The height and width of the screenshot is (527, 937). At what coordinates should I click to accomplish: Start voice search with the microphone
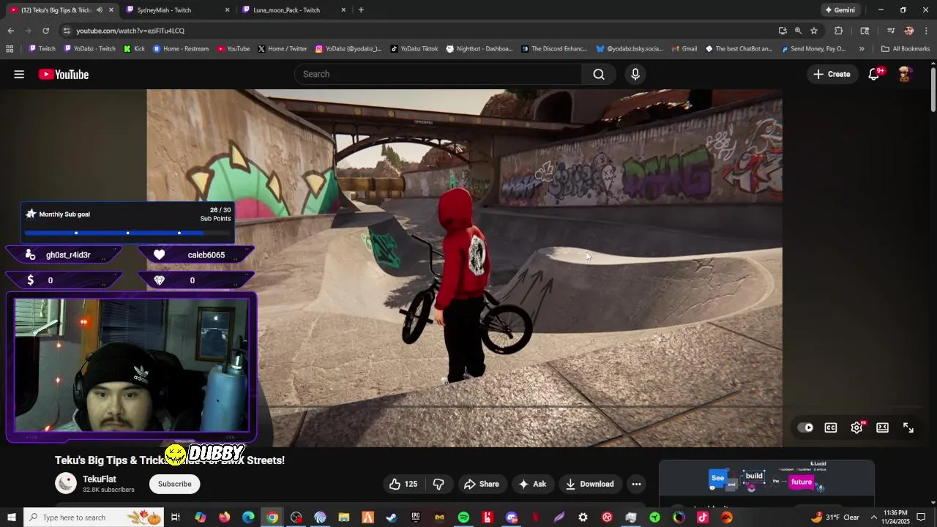[635, 74]
